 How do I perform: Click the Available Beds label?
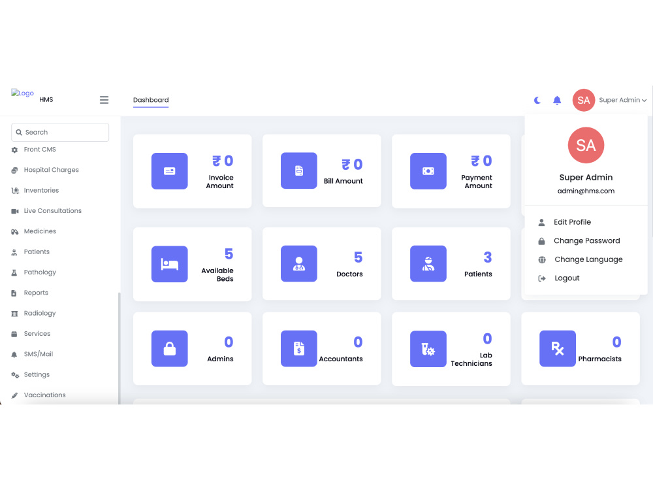point(217,274)
